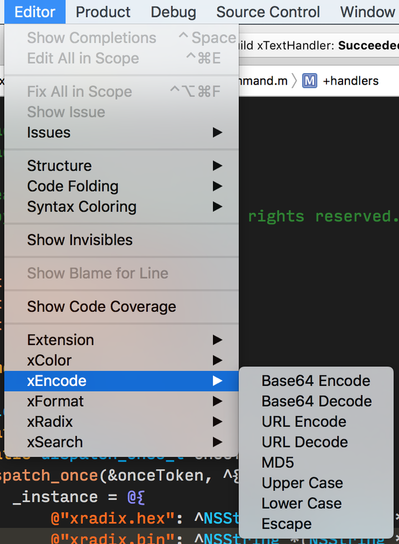
Task: Open the Product menu
Action: [103, 12]
